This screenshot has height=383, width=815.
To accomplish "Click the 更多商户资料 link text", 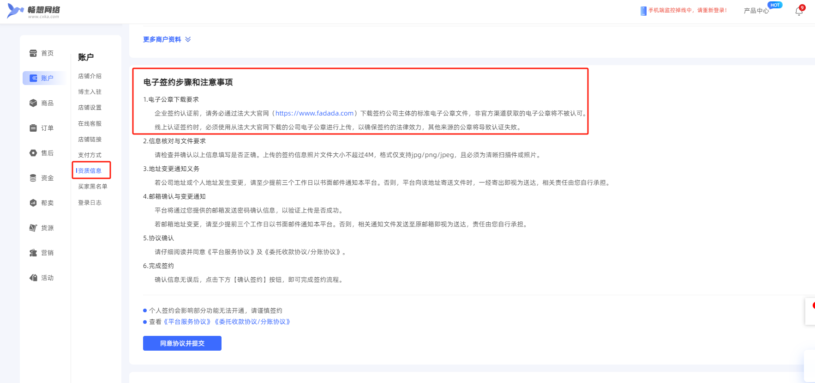I will tap(162, 39).
